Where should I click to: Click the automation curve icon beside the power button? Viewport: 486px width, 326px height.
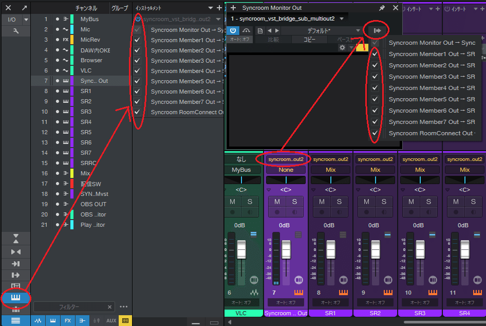(x=246, y=30)
